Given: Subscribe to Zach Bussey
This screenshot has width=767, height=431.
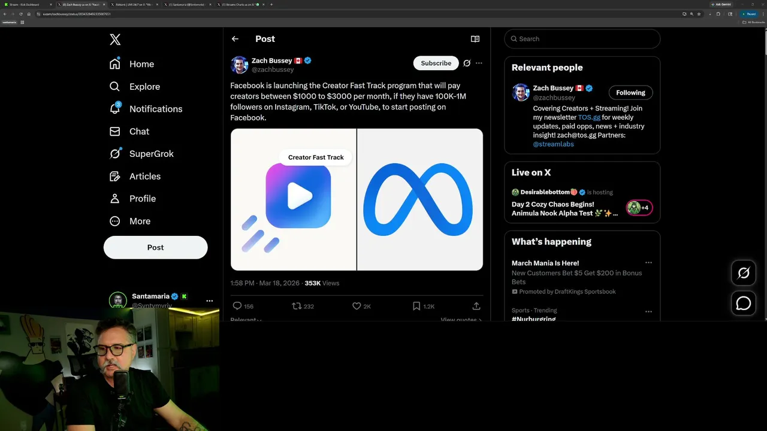Looking at the screenshot, I should [x=436, y=63].
